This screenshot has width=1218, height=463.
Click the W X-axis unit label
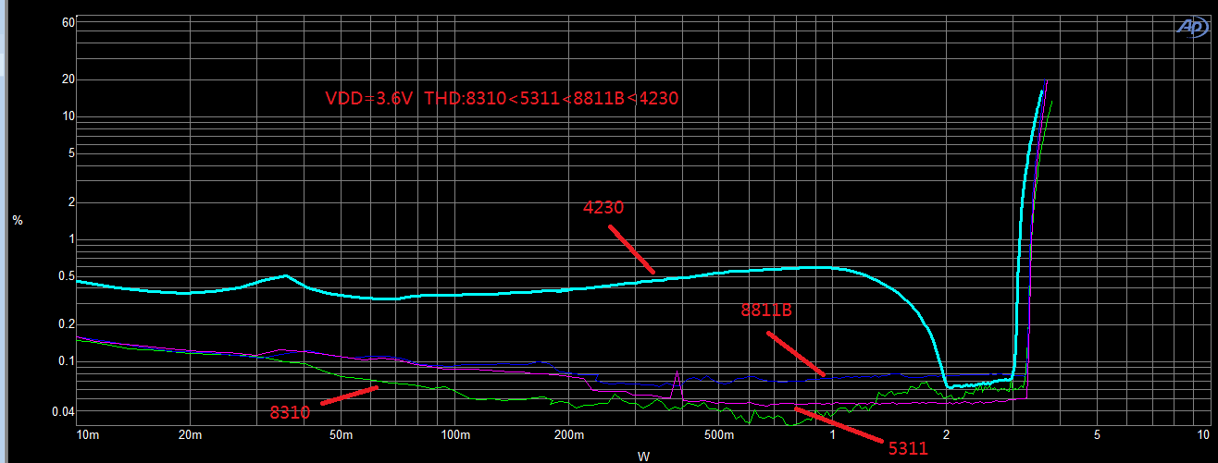point(643,456)
